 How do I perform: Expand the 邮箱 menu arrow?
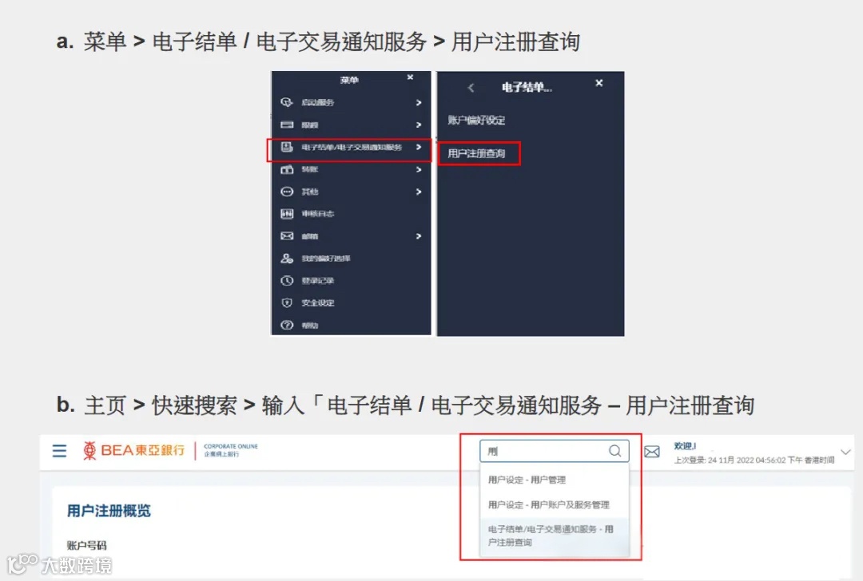coord(419,236)
